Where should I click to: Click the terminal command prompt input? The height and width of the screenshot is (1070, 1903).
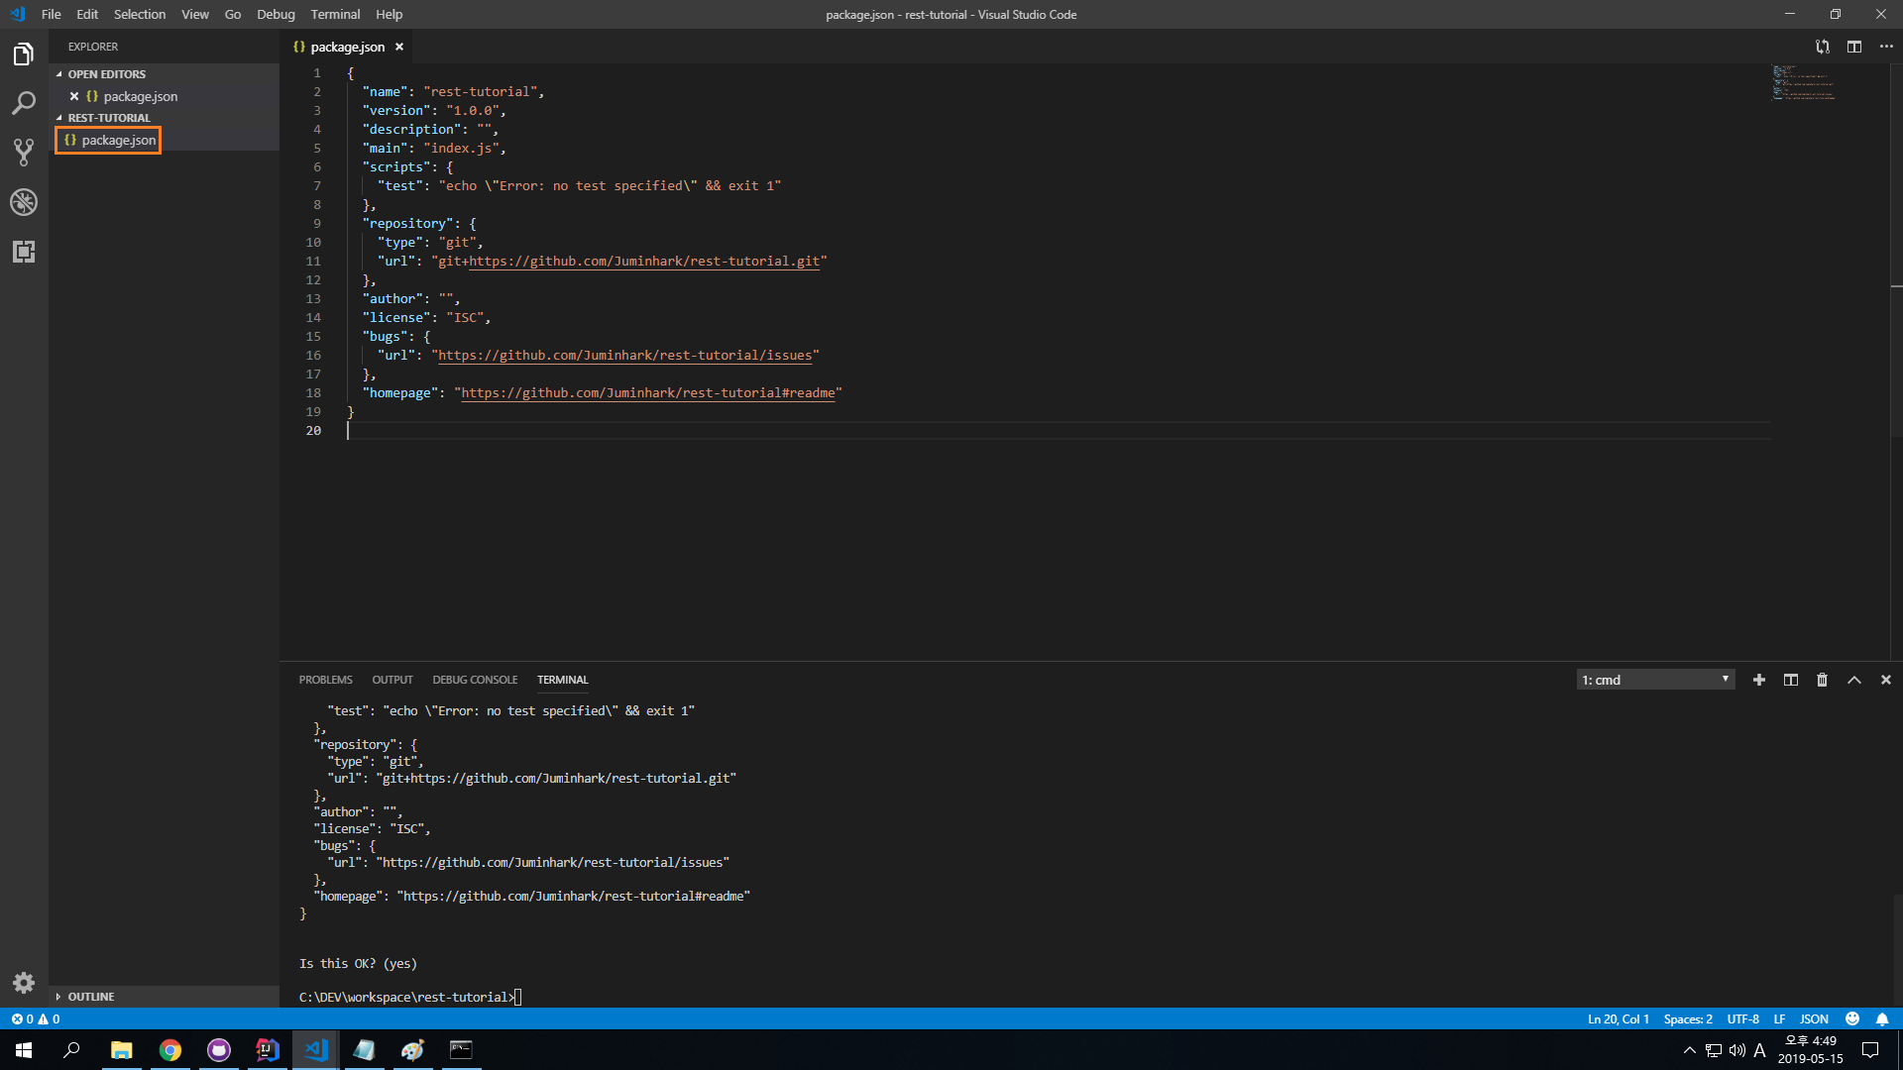coord(517,997)
